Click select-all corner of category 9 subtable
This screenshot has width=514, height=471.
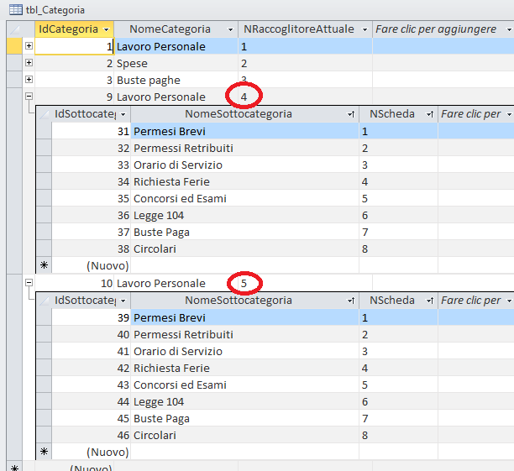tap(44, 114)
